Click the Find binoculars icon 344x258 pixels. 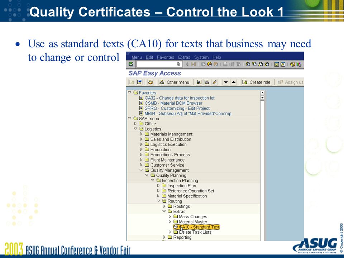pyautogui.click(x=232, y=64)
